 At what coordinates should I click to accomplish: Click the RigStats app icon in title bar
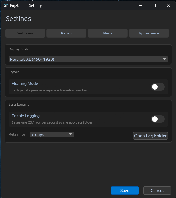pyautogui.click(x=6, y=6)
